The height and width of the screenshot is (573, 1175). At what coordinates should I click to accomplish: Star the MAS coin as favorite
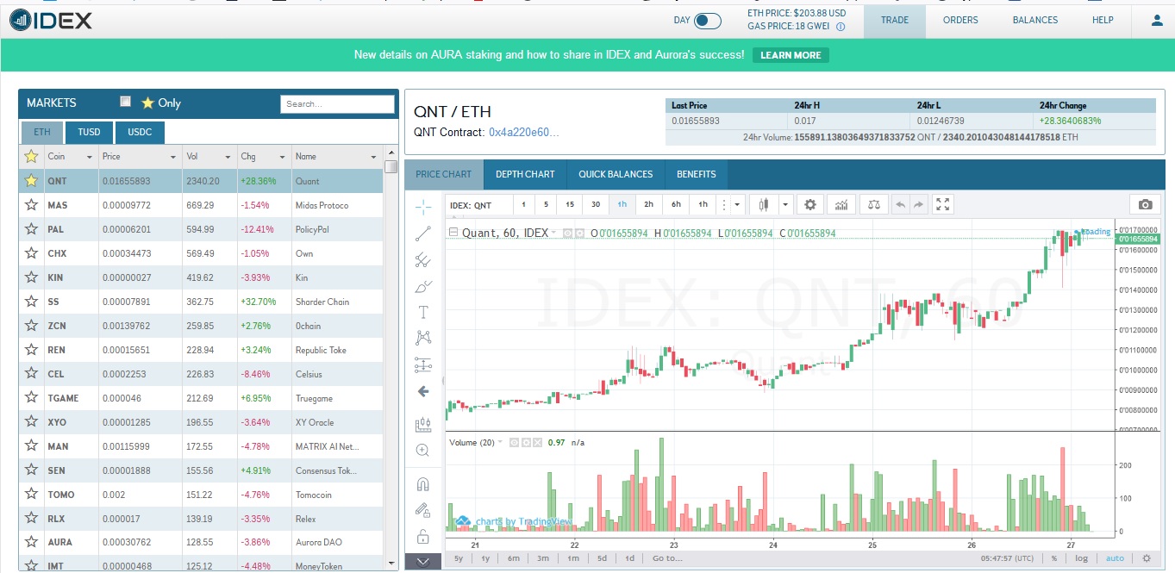tap(31, 205)
